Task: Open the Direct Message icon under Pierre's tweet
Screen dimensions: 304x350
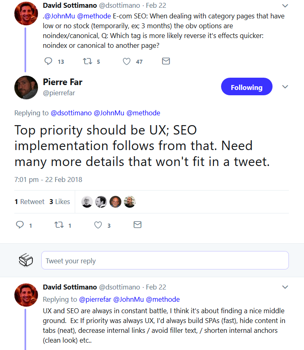Action: pos(137,224)
